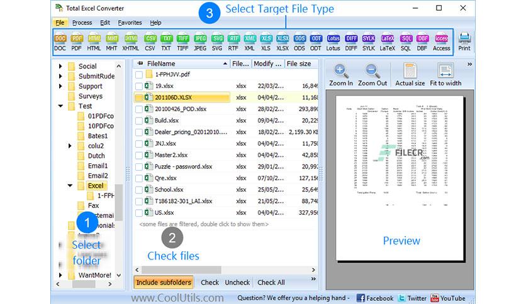This screenshot has width=526, height=304.
Task: Convert to XLS format
Action: (266, 43)
